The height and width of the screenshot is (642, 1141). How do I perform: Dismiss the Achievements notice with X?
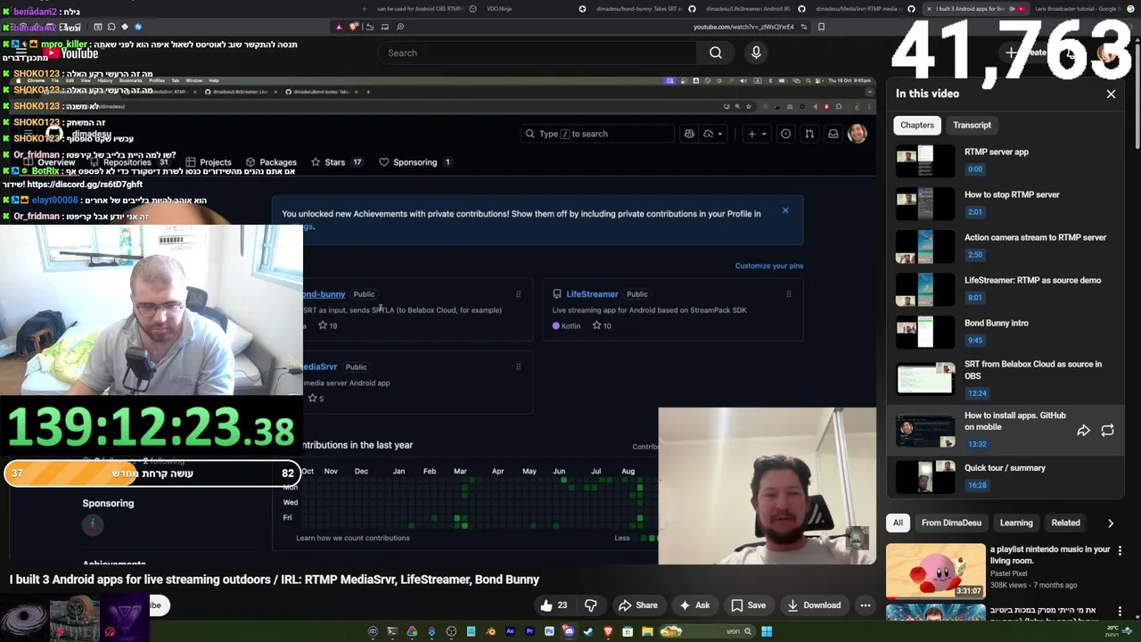point(785,210)
